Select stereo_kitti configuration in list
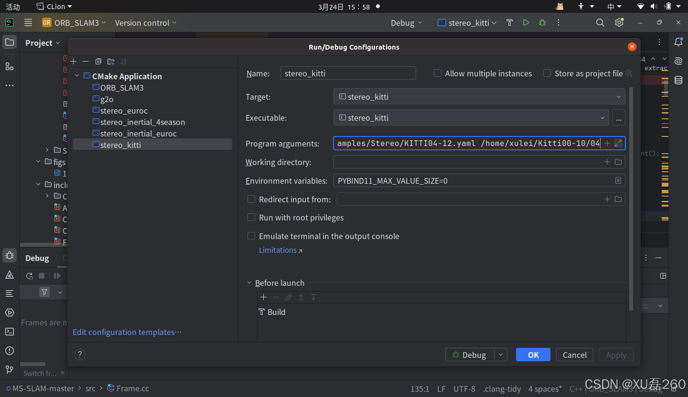688x397 pixels. click(152, 145)
